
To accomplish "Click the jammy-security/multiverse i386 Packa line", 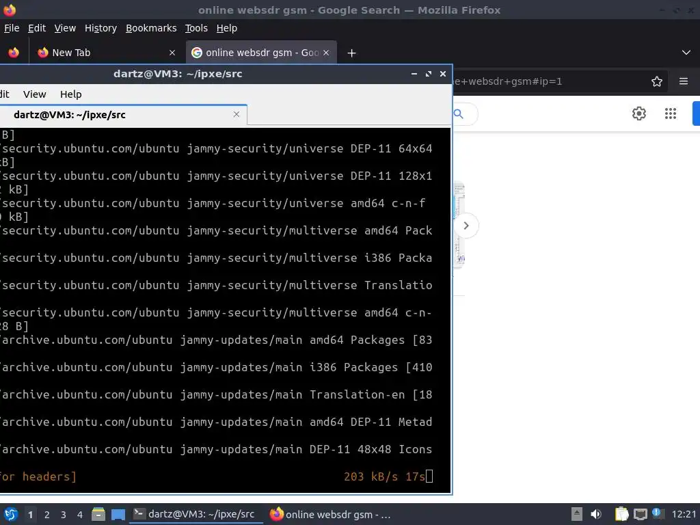I will 216,258.
